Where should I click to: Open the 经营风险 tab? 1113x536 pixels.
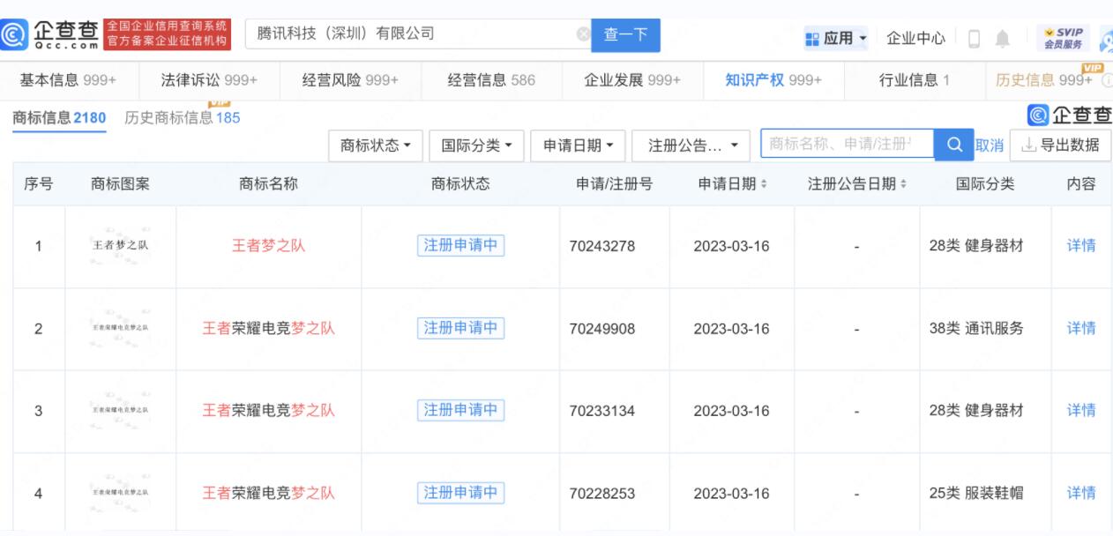(350, 81)
